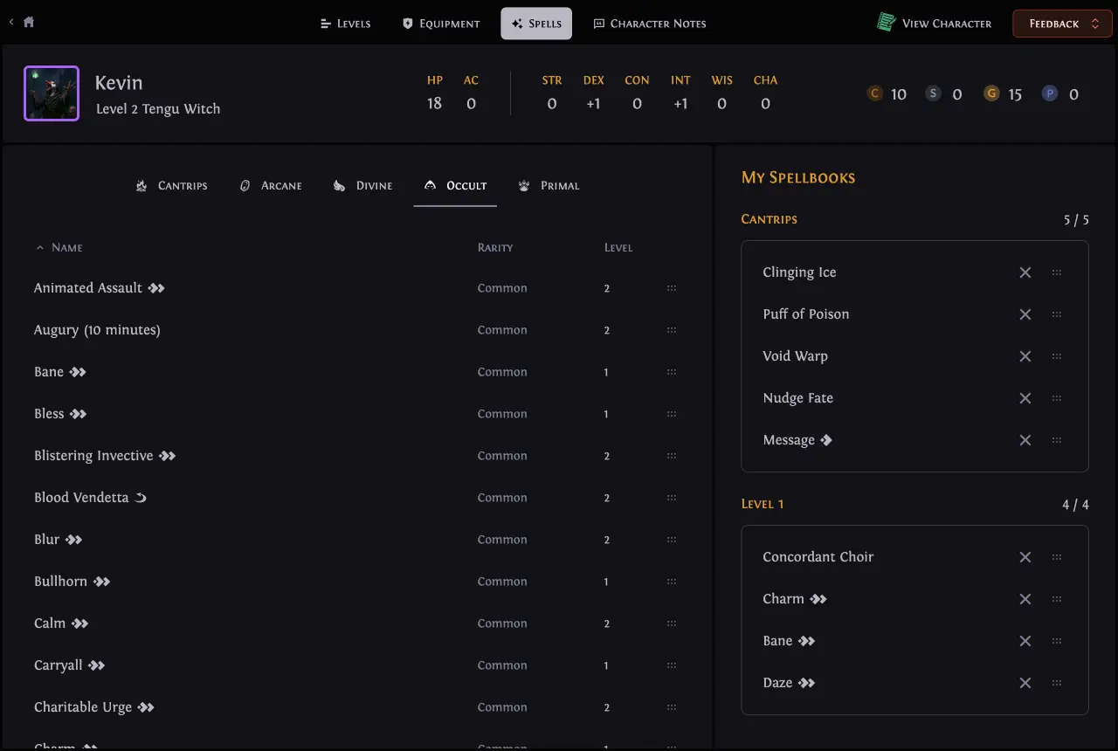The image size is (1118, 751).
Task: Select the Blistering Invective spell
Action: [93, 456]
